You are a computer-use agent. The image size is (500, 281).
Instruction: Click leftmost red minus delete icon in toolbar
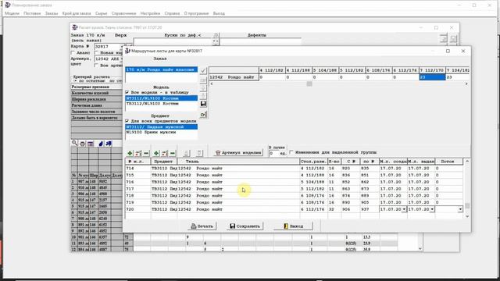tap(146, 153)
